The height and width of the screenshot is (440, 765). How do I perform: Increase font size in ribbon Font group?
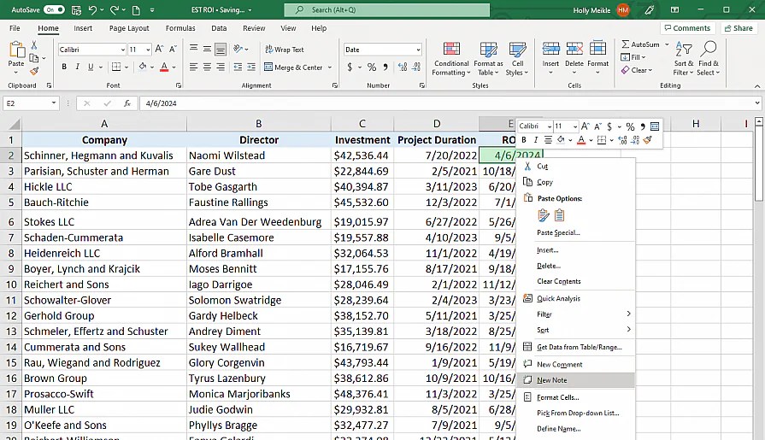159,49
